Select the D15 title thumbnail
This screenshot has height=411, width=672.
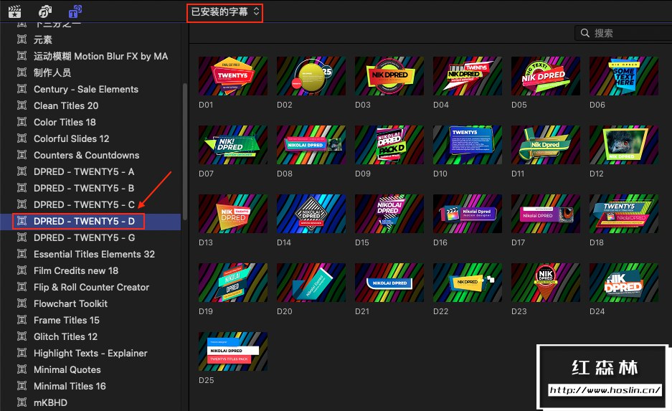[389, 214]
